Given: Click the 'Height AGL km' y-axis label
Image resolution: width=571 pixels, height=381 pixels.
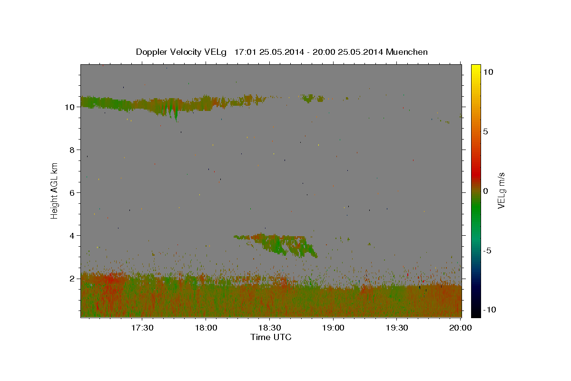Looking at the screenshot, I should click(x=55, y=190).
